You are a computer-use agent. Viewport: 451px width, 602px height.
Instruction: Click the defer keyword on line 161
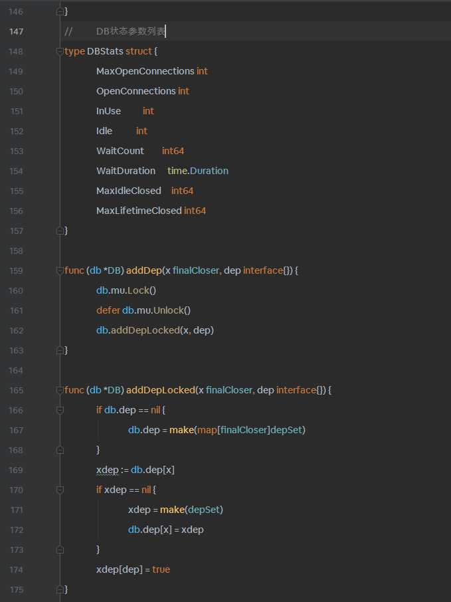point(108,310)
